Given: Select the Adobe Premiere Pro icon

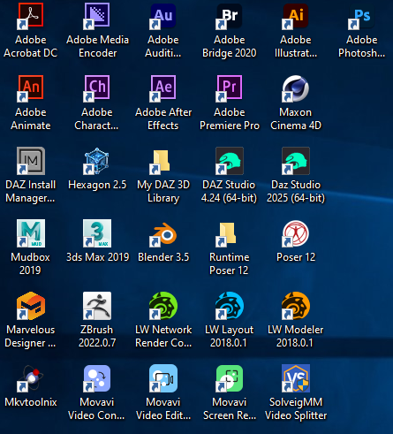Looking at the screenshot, I should (x=230, y=88).
